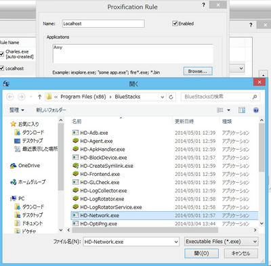Click the up-folder arrow in navigation bar

40,97
